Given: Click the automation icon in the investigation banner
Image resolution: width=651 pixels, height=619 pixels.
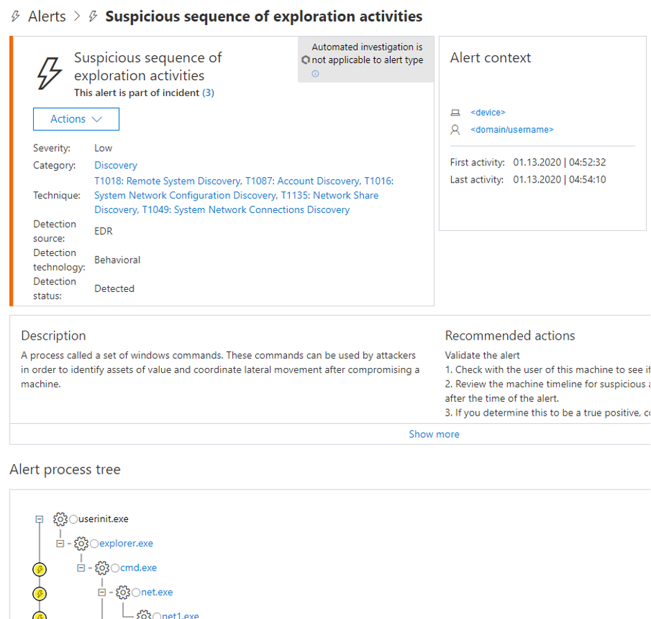Looking at the screenshot, I should coord(305,59).
